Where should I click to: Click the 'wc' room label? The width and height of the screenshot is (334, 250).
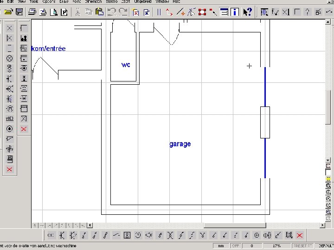tap(126, 65)
